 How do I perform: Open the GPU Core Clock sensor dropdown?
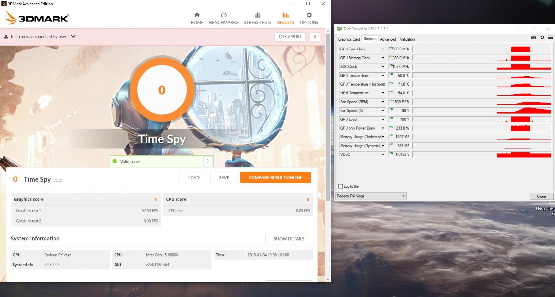[383, 49]
